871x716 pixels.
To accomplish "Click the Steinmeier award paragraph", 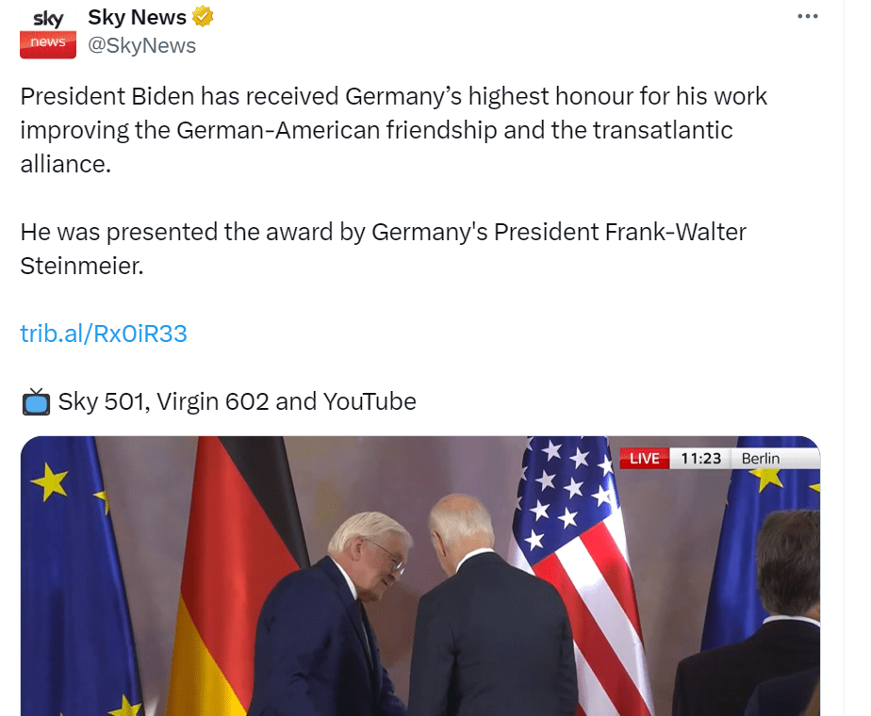I will click(384, 249).
